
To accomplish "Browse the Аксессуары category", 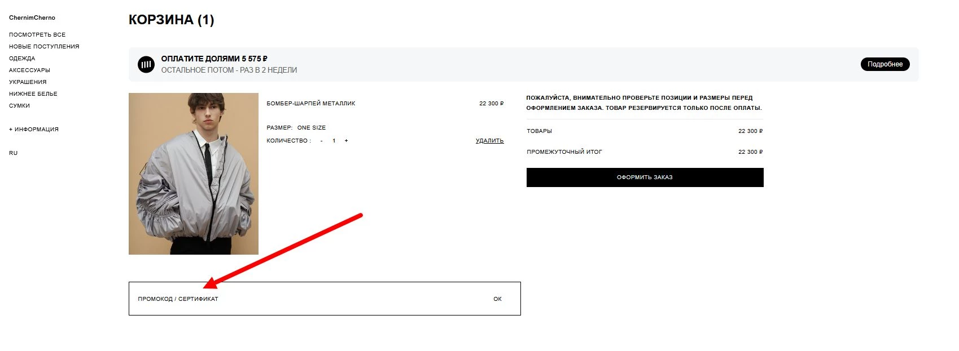I will pos(29,70).
